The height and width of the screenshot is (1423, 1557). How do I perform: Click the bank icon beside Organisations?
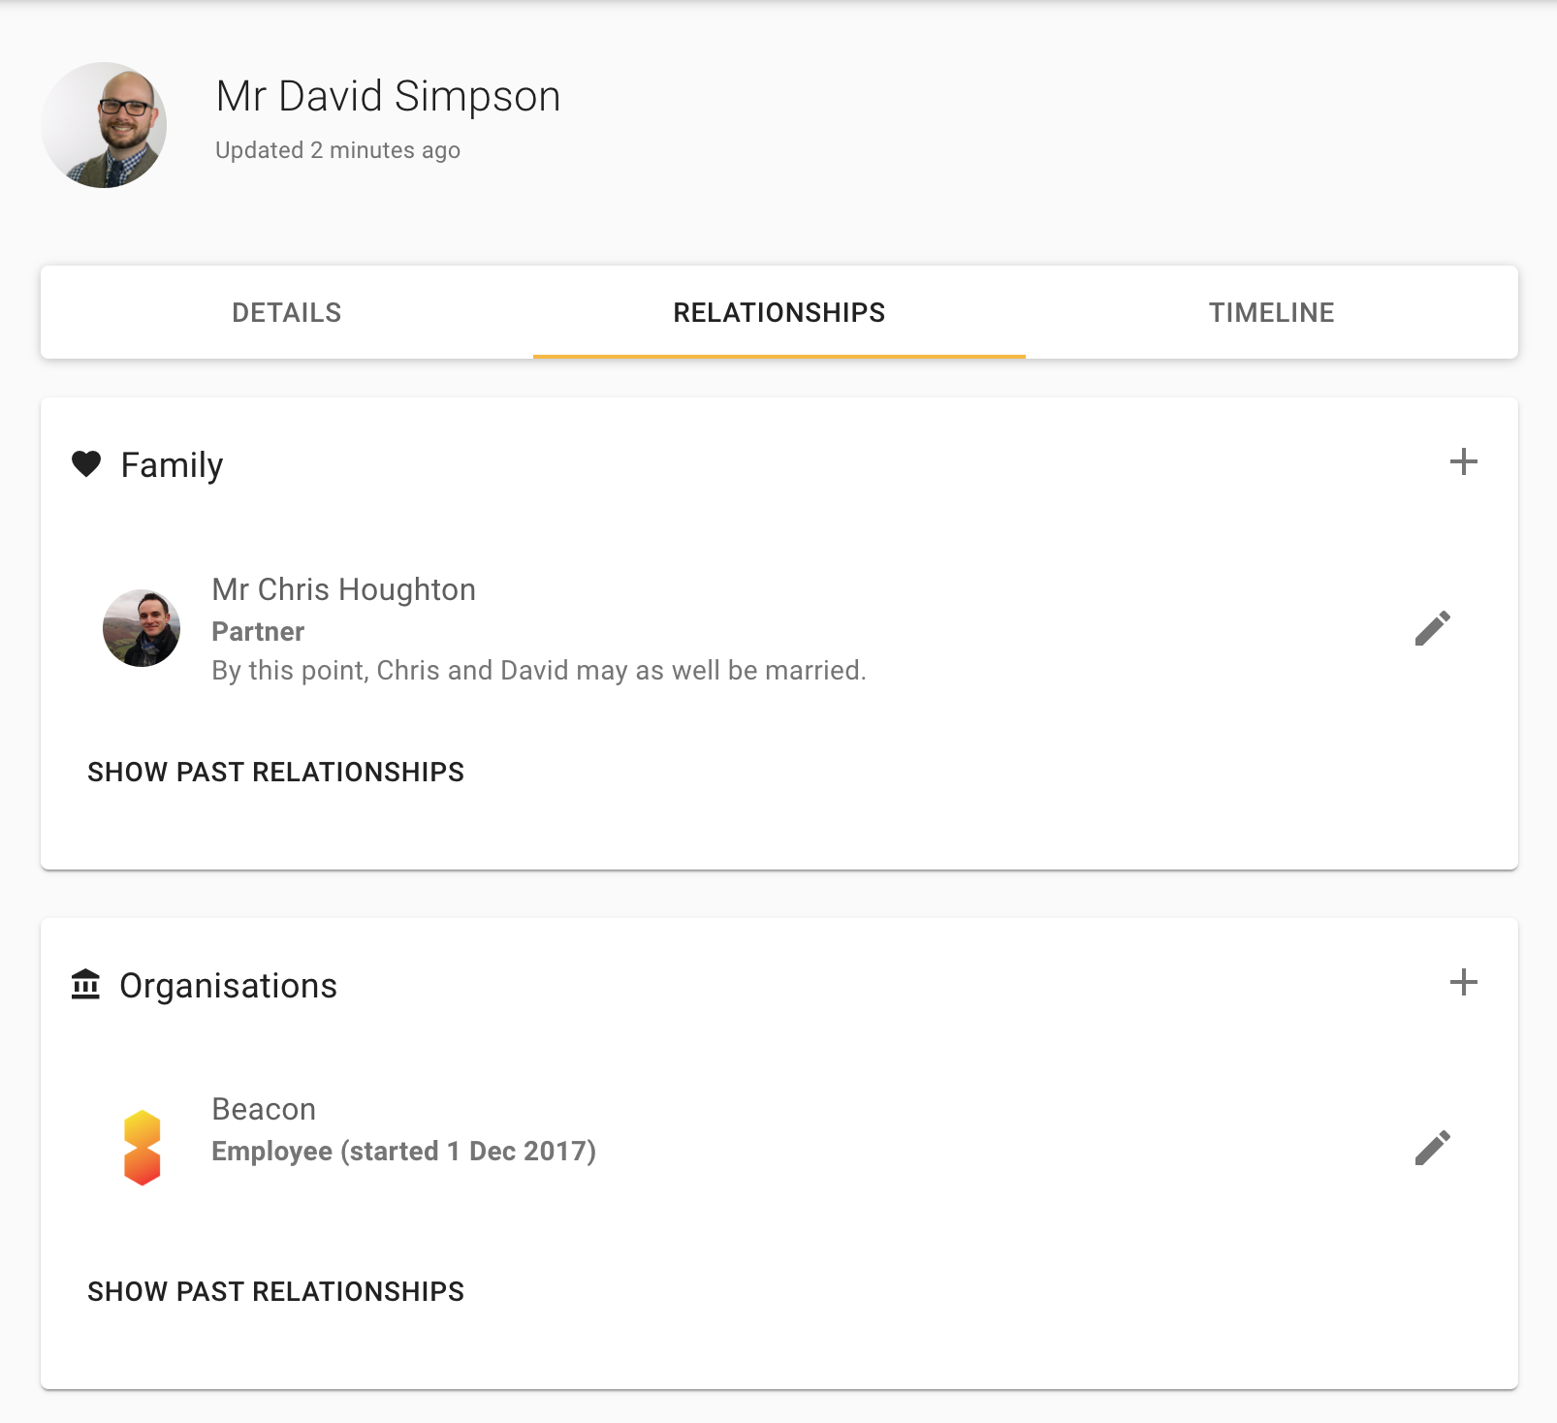tap(85, 985)
